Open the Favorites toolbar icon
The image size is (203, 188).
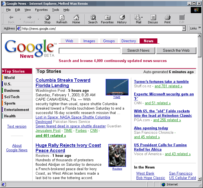[x=107, y=19]
